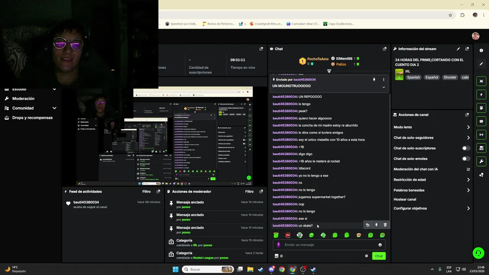Click the Shooter tag

coord(450,77)
